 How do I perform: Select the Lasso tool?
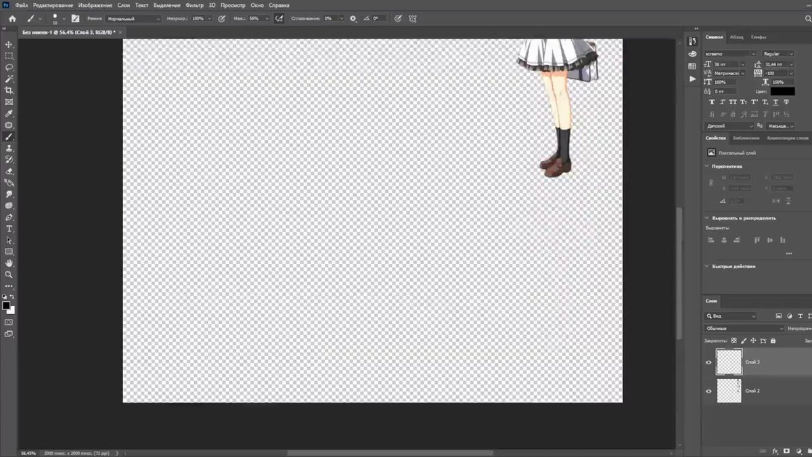(9, 68)
